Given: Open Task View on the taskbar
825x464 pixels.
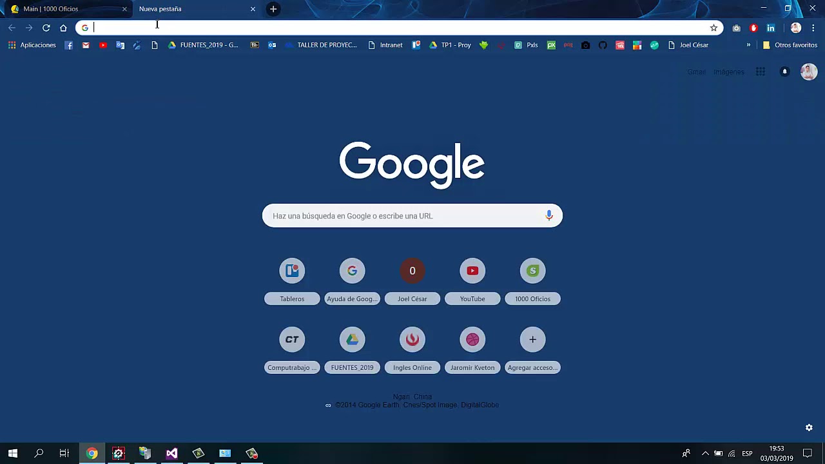Looking at the screenshot, I should click(x=64, y=453).
